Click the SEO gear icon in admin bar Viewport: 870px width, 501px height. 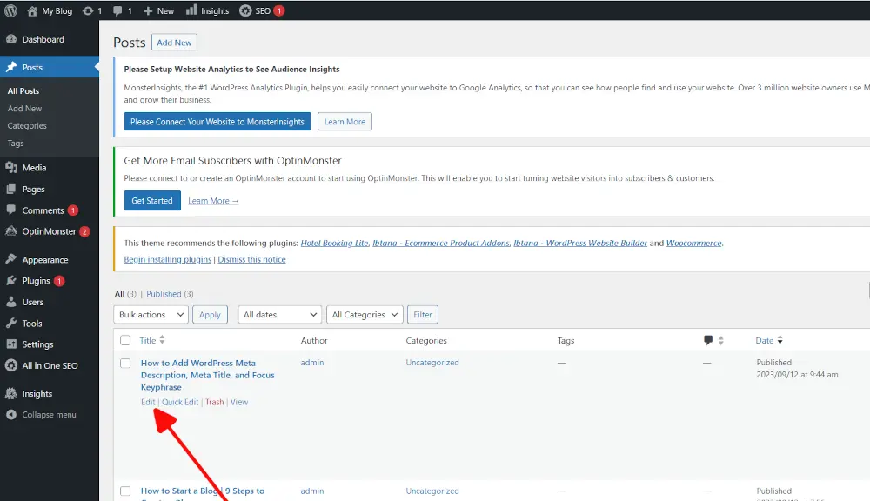coord(245,10)
